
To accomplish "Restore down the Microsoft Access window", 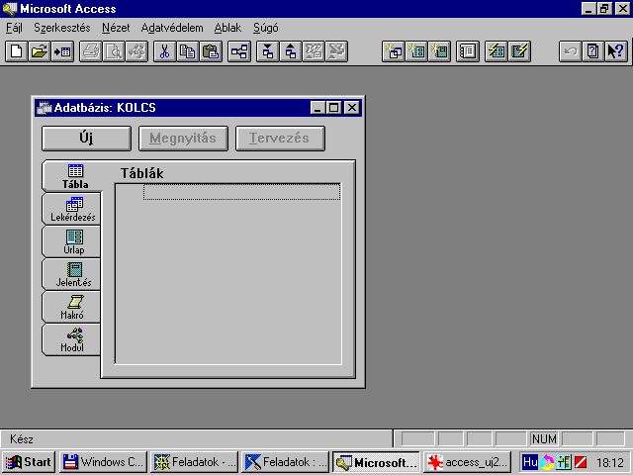I will coord(604,9).
